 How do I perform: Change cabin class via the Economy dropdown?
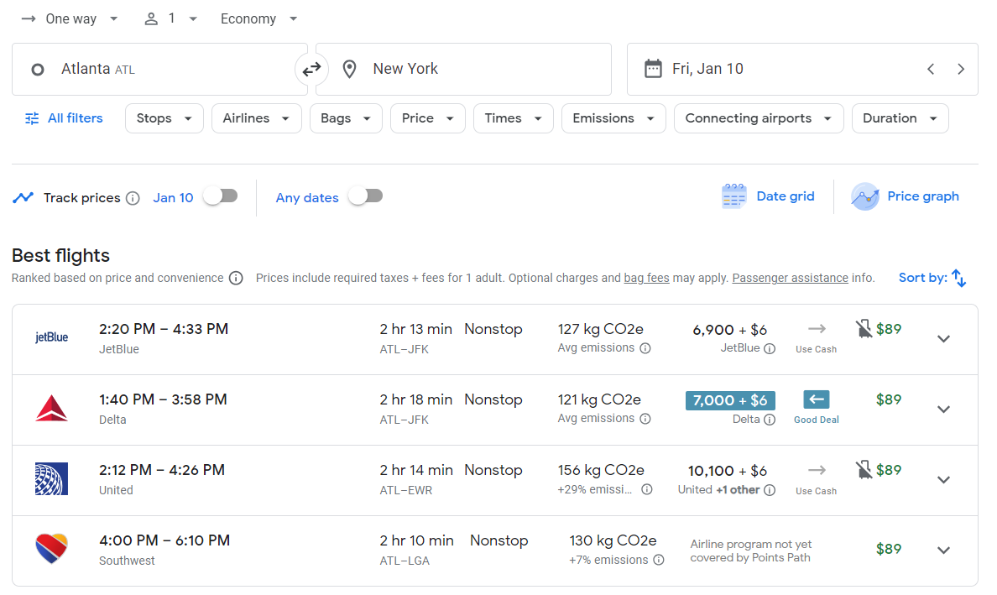(258, 18)
